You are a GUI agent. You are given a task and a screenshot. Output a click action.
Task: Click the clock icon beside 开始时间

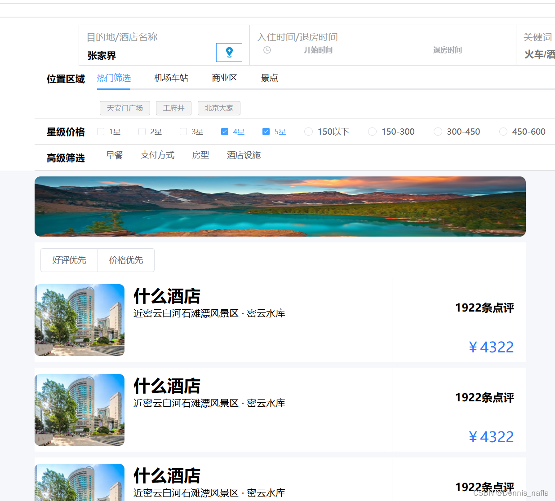pos(267,50)
